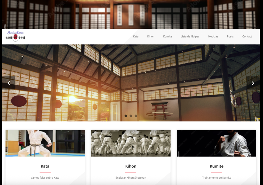Click the Kihon card group training photo
The height and width of the screenshot is (185, 263).
pos(131,143)
